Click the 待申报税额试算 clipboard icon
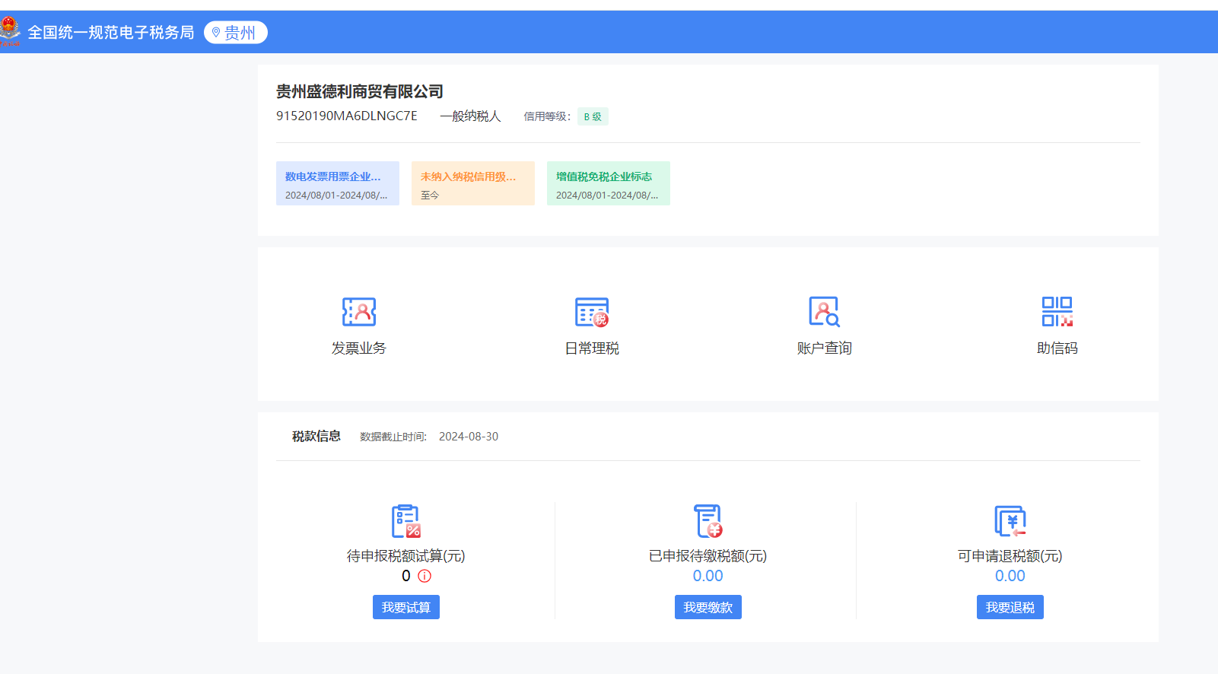The height and width of the screenshot is (674, 1218). (x=405, y=521)
